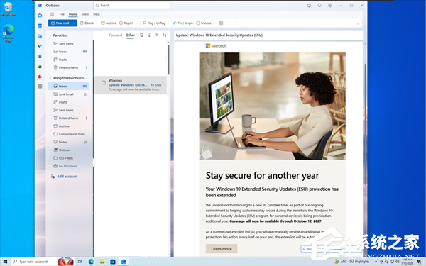Click Learn more in the email
Viewport: 426px width, 266px height.
pos(222,249)
